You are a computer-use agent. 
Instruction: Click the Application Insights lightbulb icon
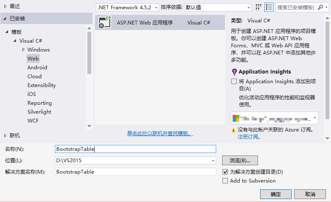234,72
